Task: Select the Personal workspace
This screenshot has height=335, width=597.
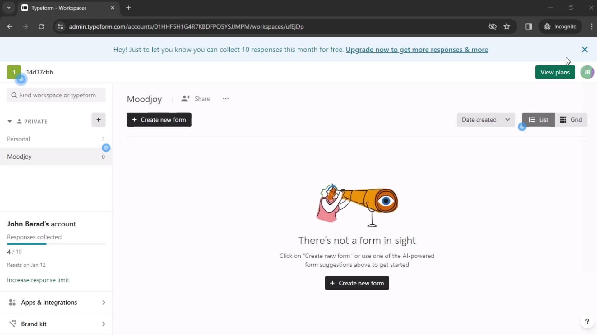Action: click(19, 139)
